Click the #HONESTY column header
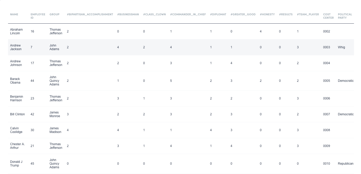The height and width of the screenshot is (174, 361). [x=267, y=15]
